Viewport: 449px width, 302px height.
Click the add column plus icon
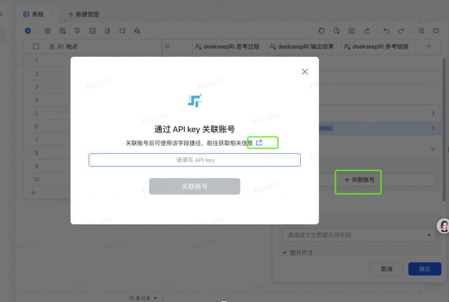[x=428, y=46]
